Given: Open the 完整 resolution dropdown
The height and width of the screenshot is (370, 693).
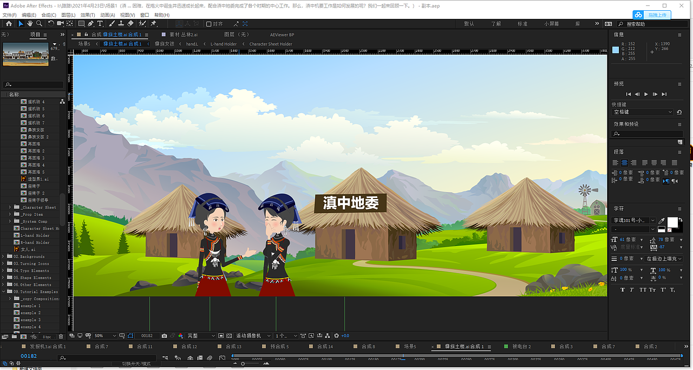Looking at the screenshot, I should coord(200,336).
